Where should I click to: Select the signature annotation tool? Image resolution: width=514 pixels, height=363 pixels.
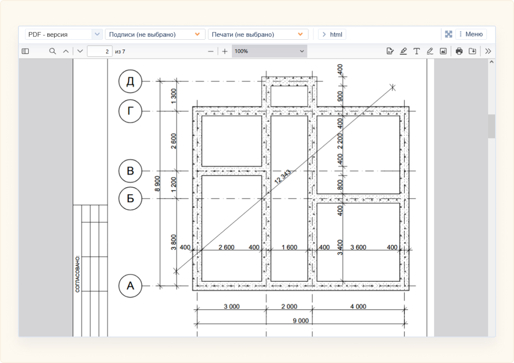pyautogui.click(x=390, y=51)
